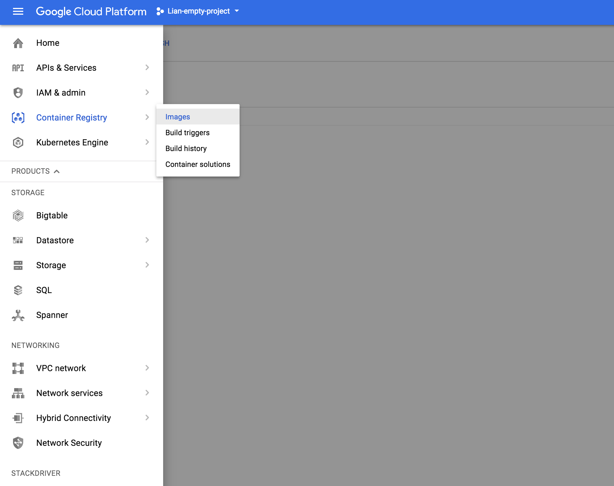Click the Datastore grid icon
Image resolution: width=614 pixels, height=486 pixels.
[x=18, y=240]
